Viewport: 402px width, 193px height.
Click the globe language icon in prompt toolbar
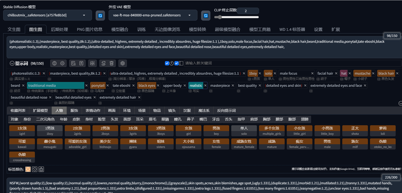54,63
